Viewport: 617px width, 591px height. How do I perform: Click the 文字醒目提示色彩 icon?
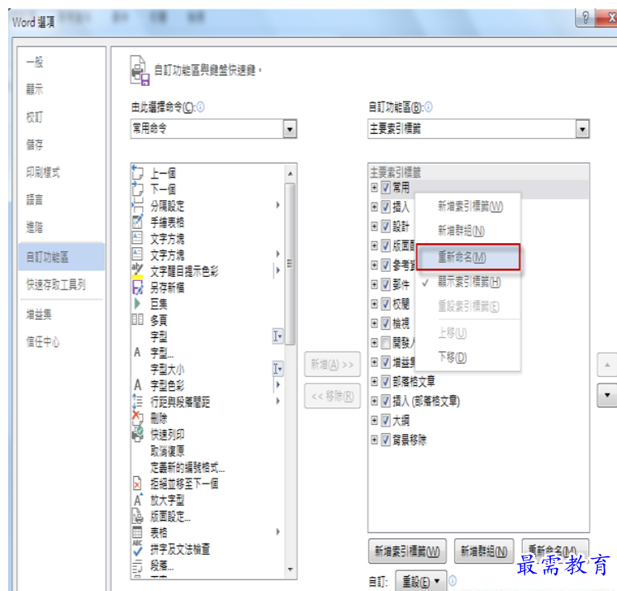click(137, 270)
